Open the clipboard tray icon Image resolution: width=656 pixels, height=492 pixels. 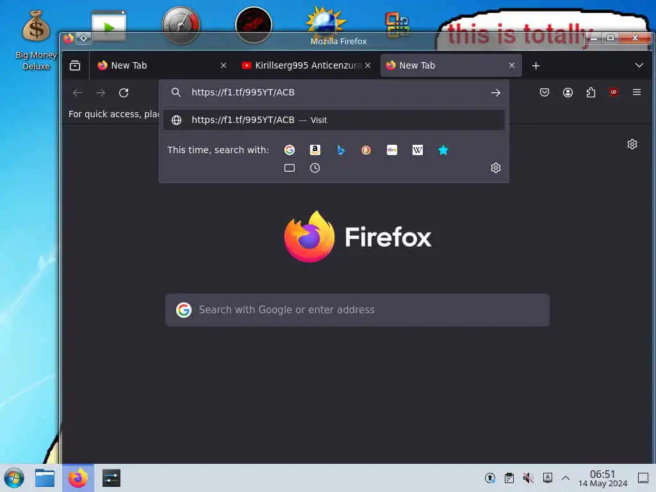(x=509, y=478)
